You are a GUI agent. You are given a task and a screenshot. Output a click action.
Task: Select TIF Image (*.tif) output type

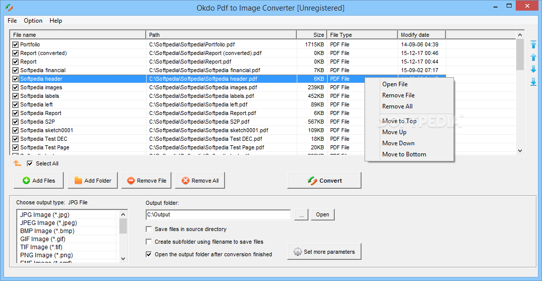68,247
